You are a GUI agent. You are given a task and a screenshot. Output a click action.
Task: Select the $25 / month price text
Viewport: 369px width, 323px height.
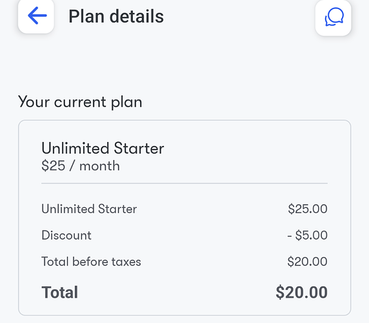point(81,165)
